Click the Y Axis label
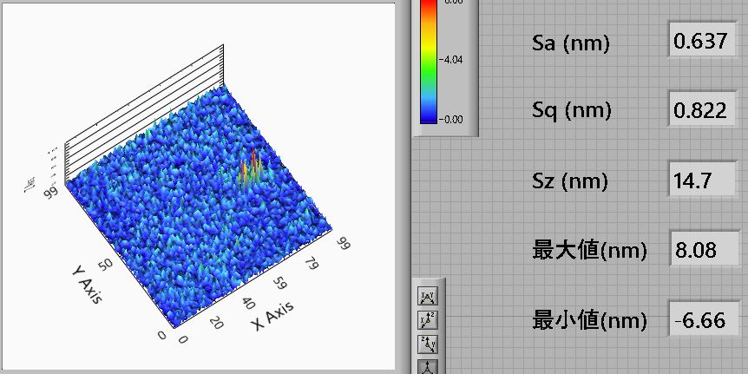748x374 pixels. (x=86, y=284)
